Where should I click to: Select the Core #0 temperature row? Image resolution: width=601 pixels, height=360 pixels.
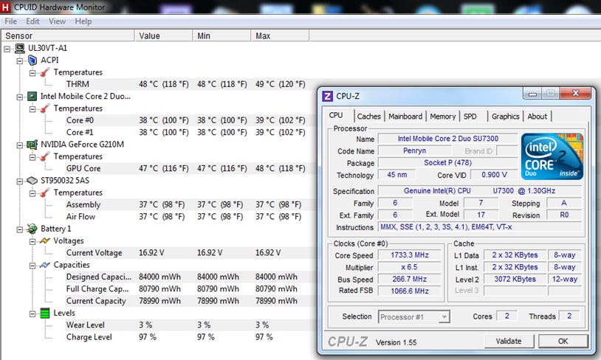pos(185,120)
